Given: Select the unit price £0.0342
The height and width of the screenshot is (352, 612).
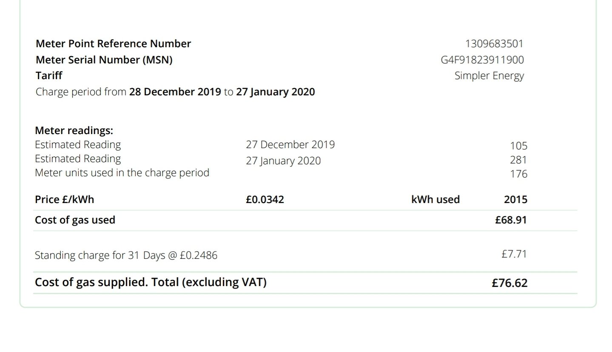Looking at the screenshot, I should coord(265,199).
